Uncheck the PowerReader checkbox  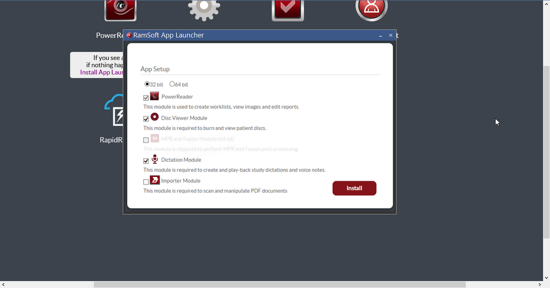click(146, 98)
